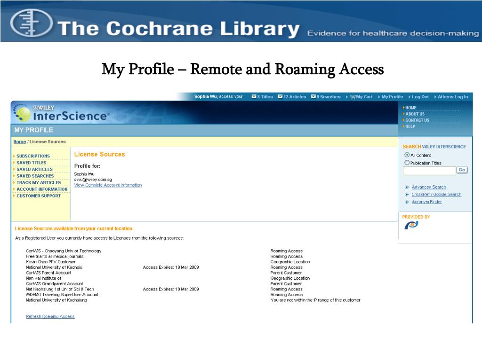Screen dimensions: 482x361
Task: Click the bullet icon beside CrossRef / Google Search
Action: point(407,195)
